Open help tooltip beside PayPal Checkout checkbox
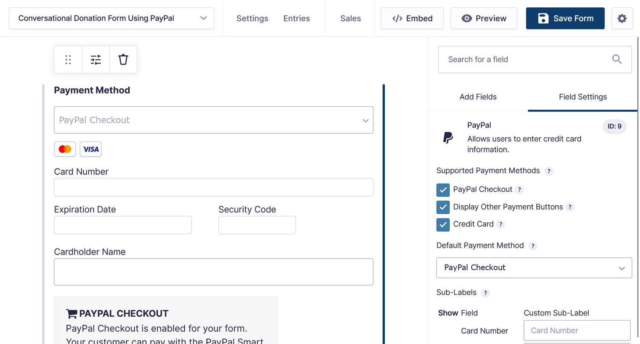The width and height of the screenshot is (640, 344). (519, 189)
